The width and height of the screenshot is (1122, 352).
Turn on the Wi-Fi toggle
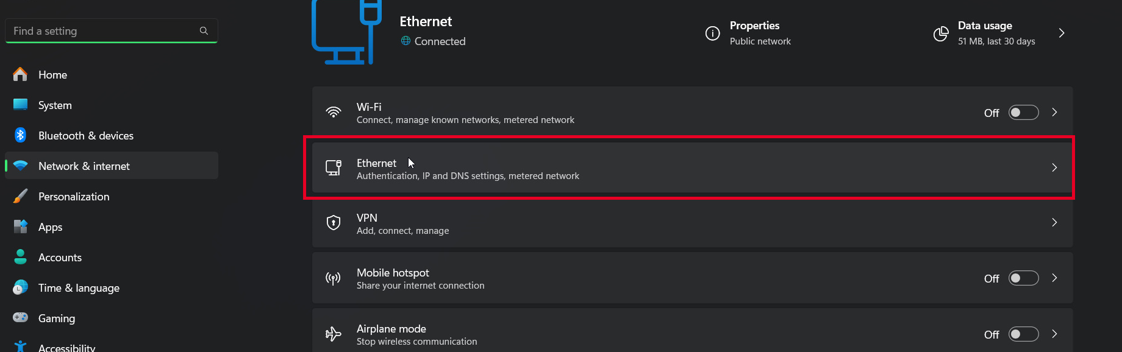click(x=1023, y=113)
